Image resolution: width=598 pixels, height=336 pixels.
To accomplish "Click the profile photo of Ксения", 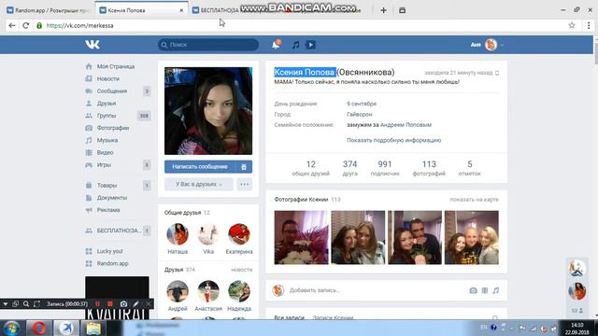I will pyautogui.click(x=208, y=111).
